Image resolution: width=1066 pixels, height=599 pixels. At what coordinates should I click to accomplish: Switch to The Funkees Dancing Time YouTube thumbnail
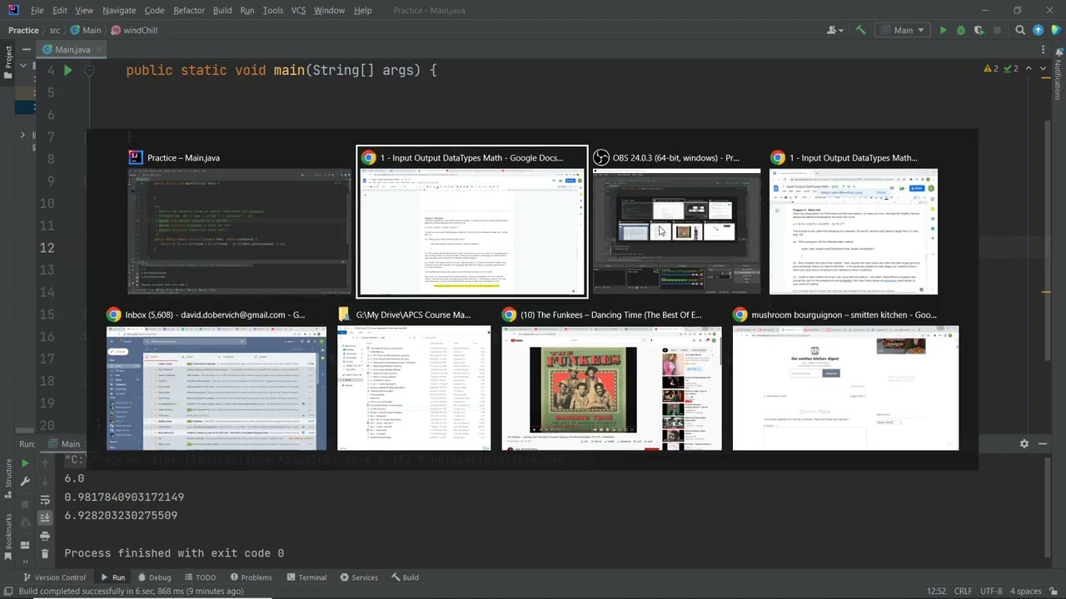click(x=611, y=379)
